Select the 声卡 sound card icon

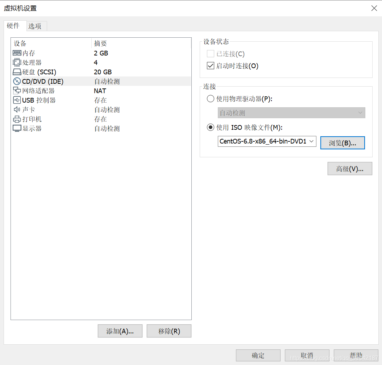(x=17, y=109)
